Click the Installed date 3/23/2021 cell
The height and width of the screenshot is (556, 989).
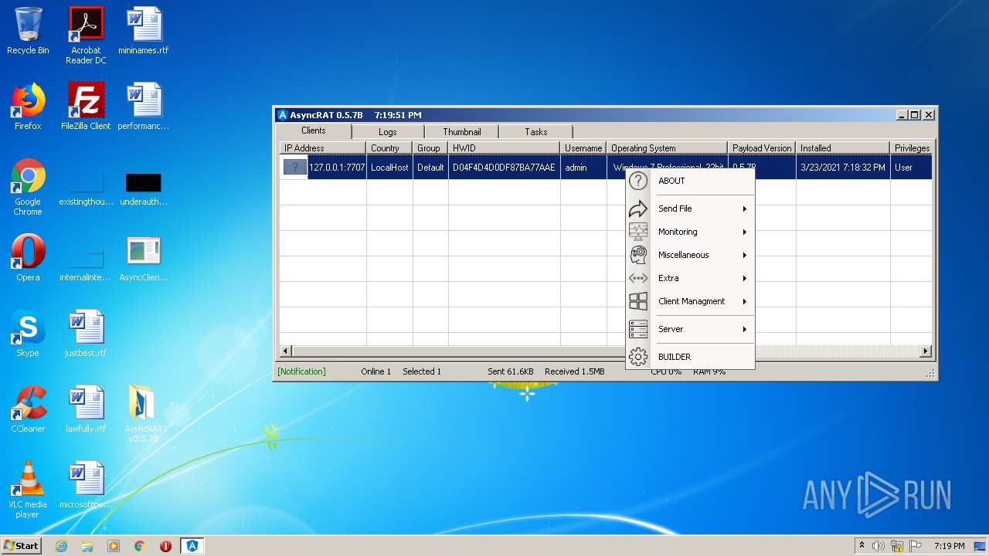(843, 167)
